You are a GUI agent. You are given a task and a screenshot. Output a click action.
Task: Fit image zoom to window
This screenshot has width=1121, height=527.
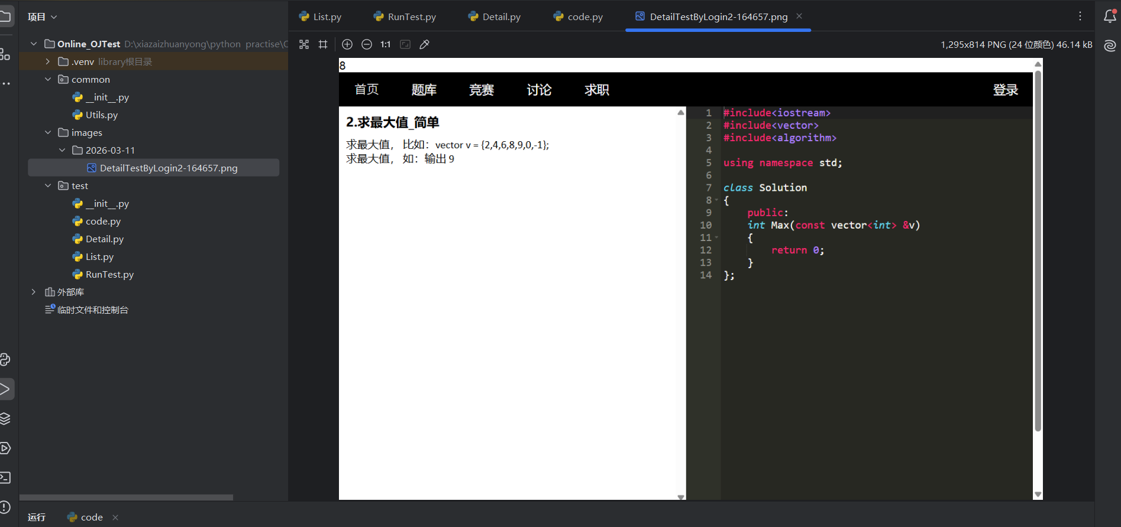[405, 44]
